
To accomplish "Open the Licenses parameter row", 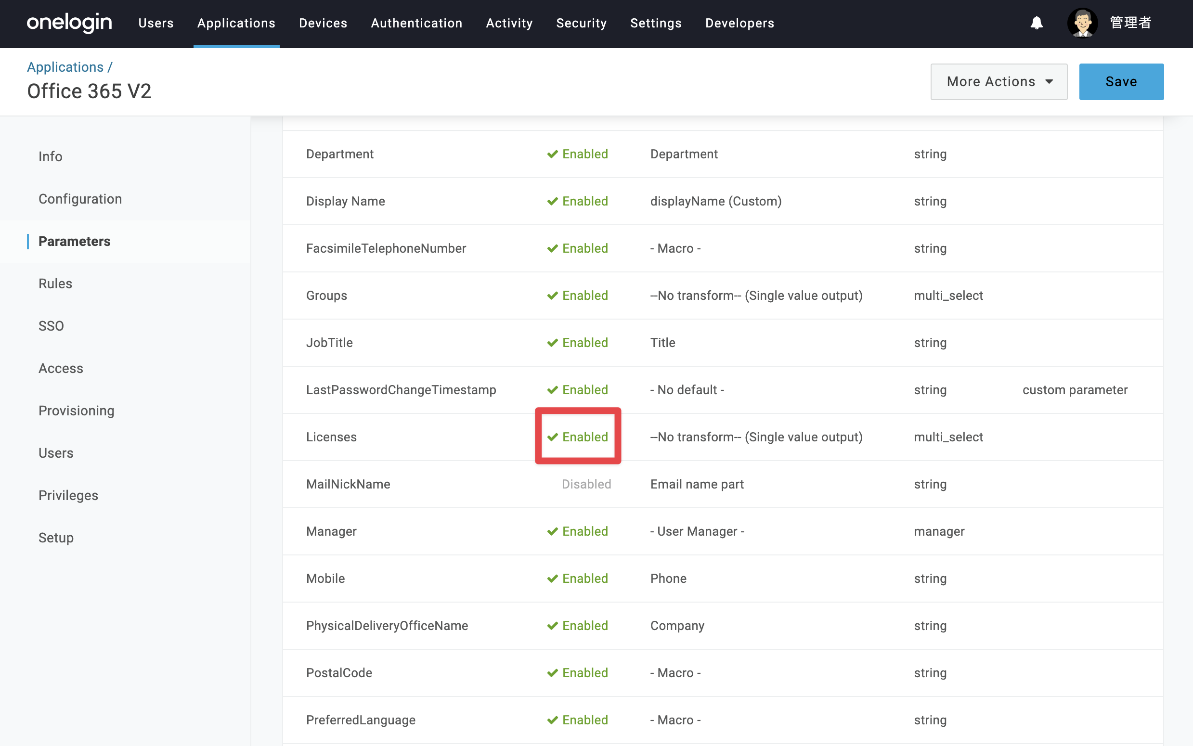I will tap(723, 437).
